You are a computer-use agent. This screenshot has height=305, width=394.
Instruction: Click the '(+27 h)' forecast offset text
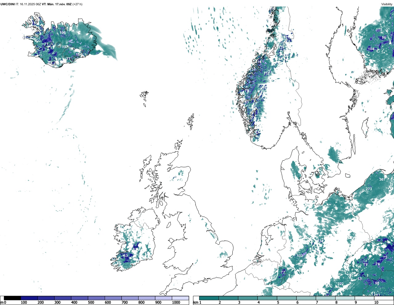[x=77, y=4]
